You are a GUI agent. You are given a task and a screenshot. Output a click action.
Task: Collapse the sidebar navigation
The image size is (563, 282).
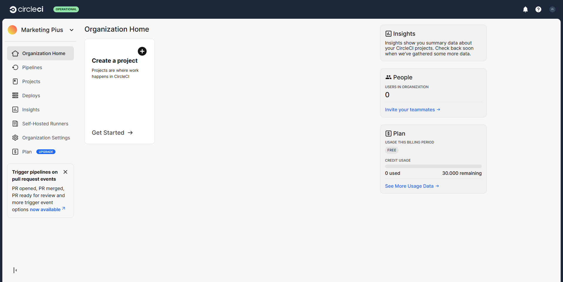15,270
